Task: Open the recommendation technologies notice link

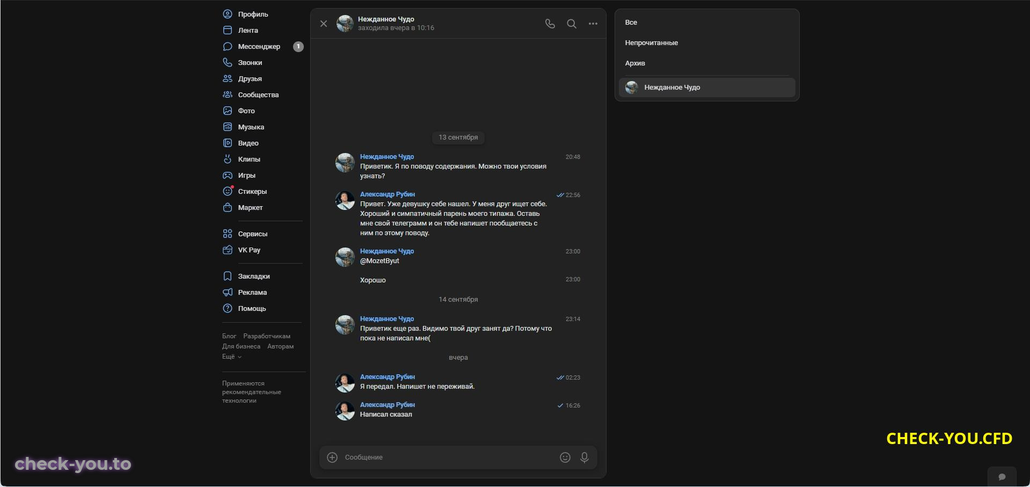Action: 251,392
